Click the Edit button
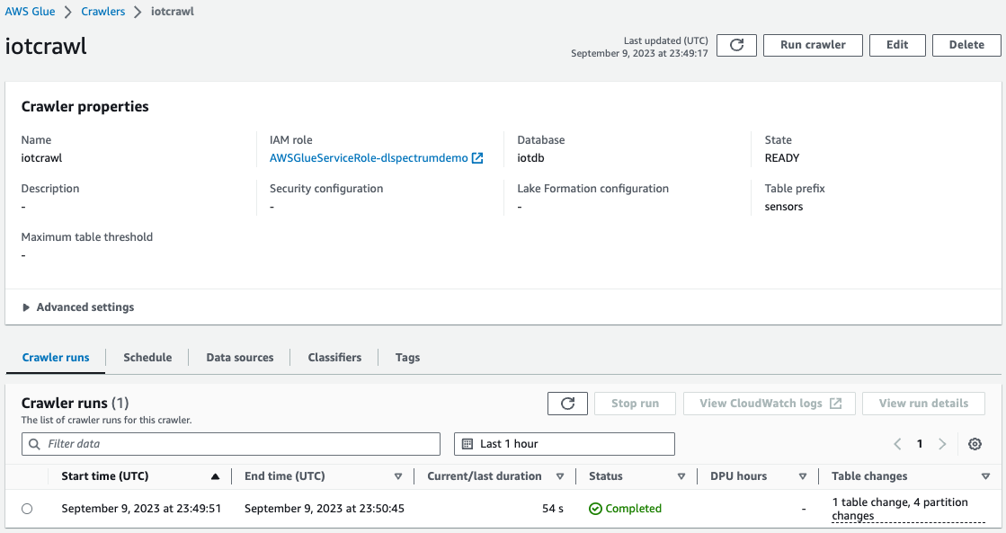 point(897,45)
